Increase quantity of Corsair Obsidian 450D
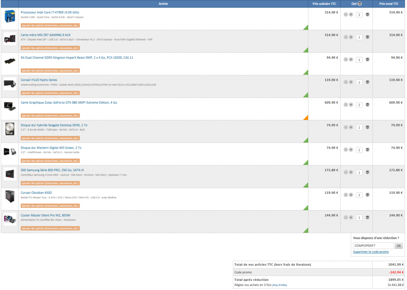The width and height of the screenshot is (407, 290). click(x=351, y=195)
